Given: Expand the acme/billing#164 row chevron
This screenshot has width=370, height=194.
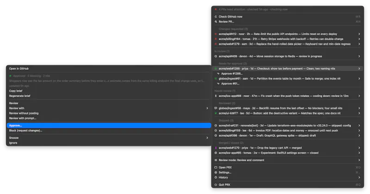Looking at the screenshot, I should [359, 39].
